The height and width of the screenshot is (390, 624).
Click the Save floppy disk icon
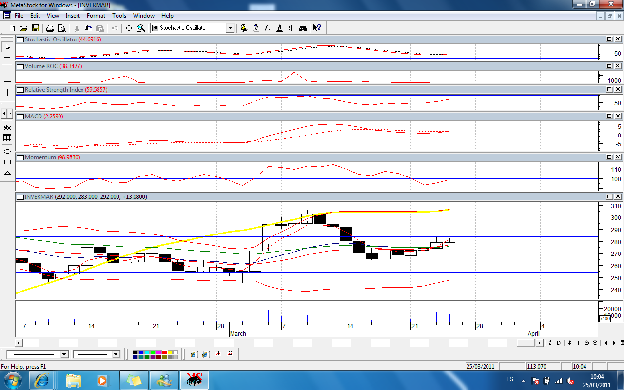coord(36,28)
